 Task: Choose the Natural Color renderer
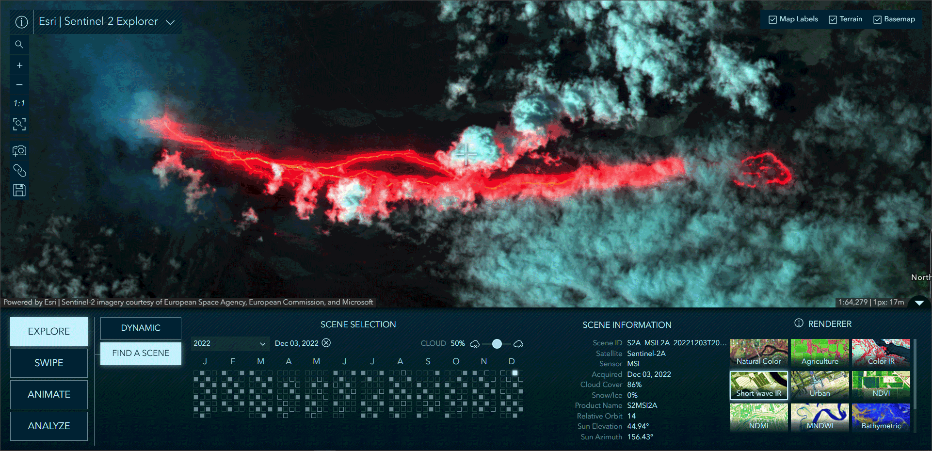[x=759, y=353]
